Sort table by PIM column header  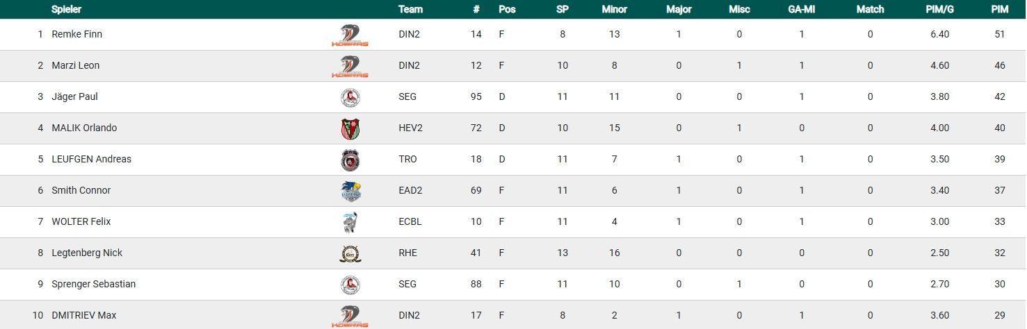pyautogui.click(x=999, y=10)
